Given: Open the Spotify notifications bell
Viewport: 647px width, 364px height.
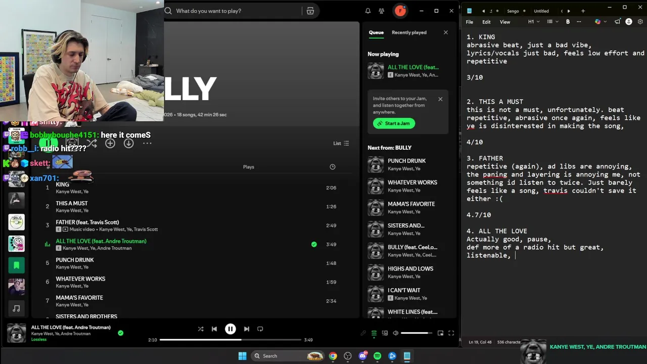Looking at the screenshot, I should [368, 11].
